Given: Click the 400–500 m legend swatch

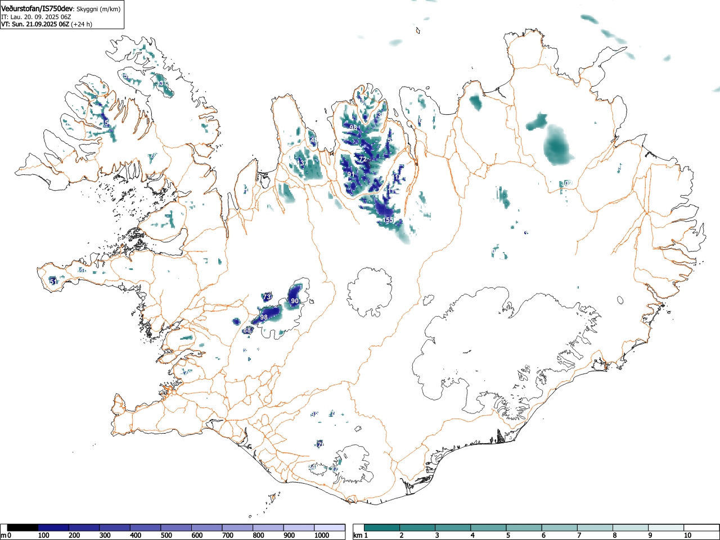Looking at the screenshot, I should pyautogui.click(x=146, y=528).
